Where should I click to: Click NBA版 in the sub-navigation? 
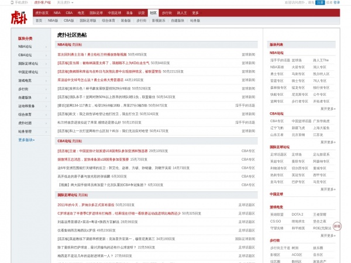click(x=53, y=20)
